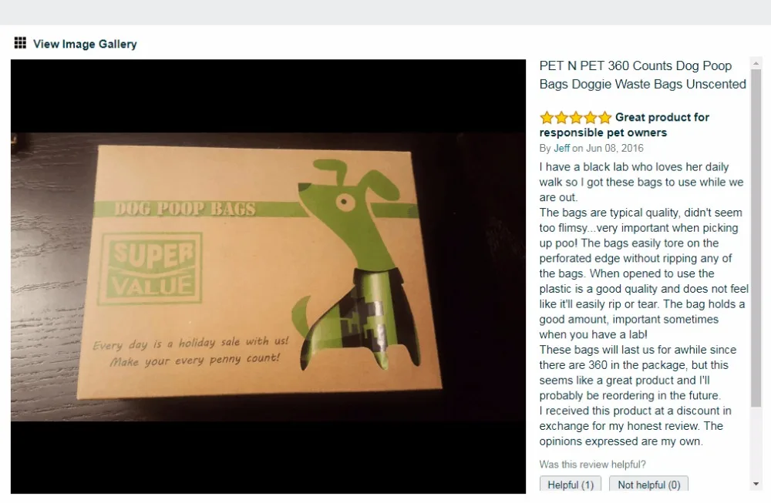Screen dimensions: 771x503
Task: Click the image gallery grid icon
Action: point(20,43)
